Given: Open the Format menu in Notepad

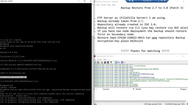Looking at the screenshot, I should point(103,5).
